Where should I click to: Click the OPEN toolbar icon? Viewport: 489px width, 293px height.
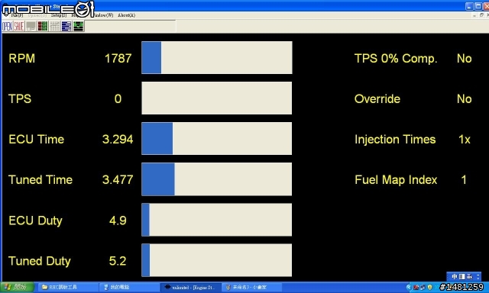click(x=7, y=27)
